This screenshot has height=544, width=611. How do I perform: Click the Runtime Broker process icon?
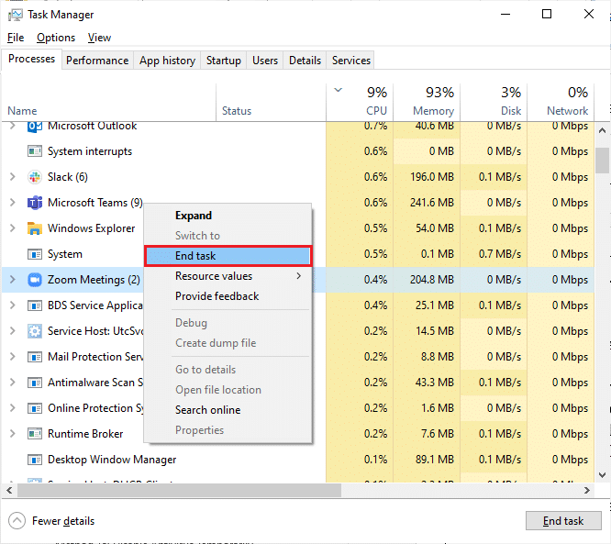coord(35,434)
